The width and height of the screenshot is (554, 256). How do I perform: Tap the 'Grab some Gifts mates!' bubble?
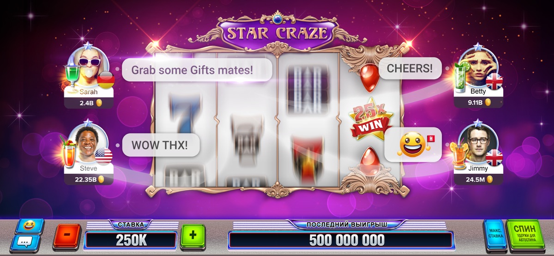click(x=197, y=70)
